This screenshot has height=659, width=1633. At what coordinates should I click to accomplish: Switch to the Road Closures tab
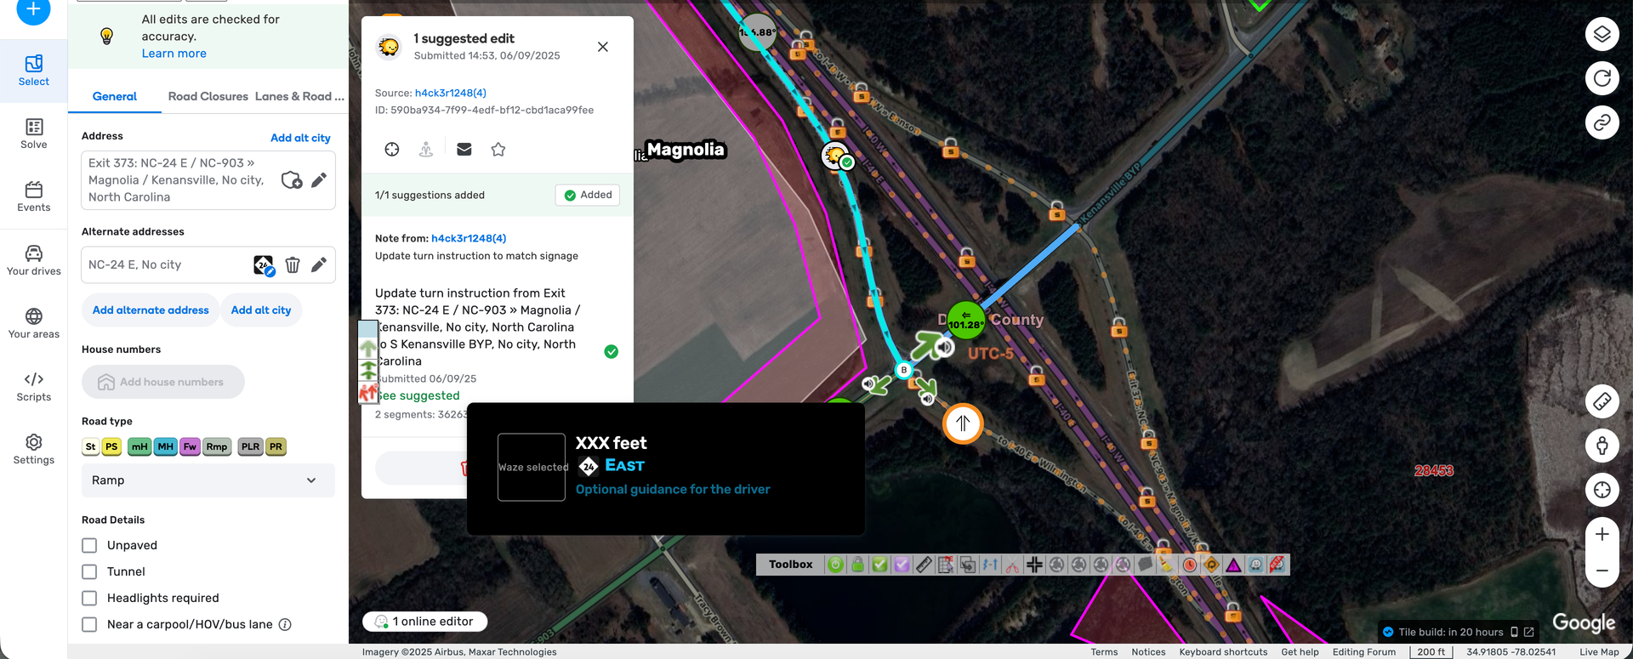(x=208, y=96)
